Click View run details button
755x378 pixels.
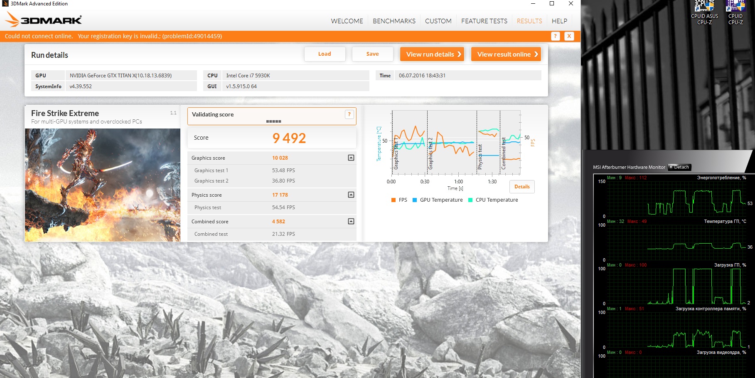432,54
